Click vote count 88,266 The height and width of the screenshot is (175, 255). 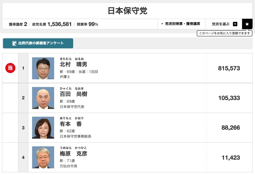click(231, 128)
